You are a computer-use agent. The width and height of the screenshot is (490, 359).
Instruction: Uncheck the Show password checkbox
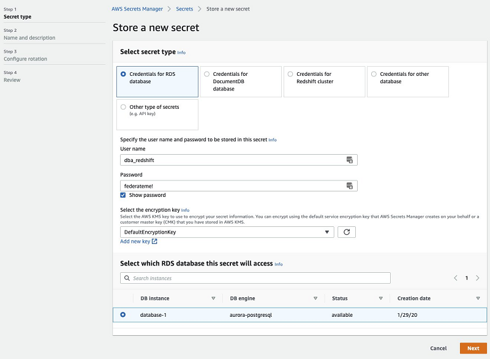(124, 195)
